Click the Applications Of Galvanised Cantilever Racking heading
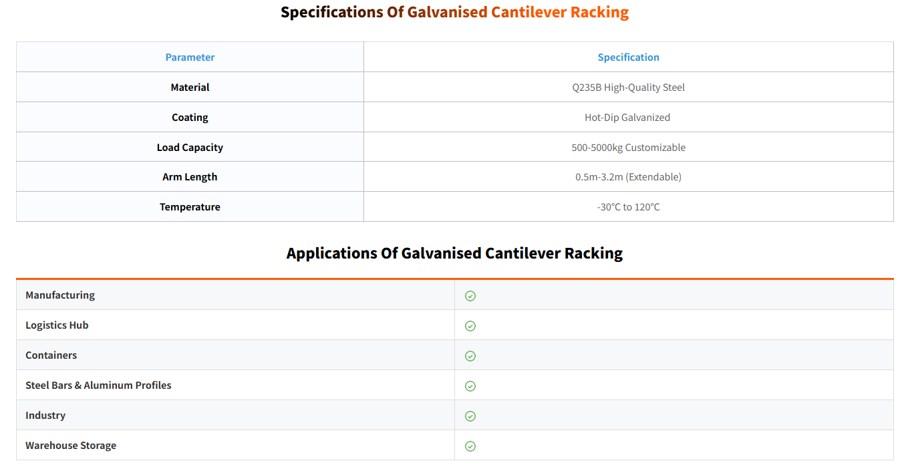914x475 pixels. tap(454, 254)
